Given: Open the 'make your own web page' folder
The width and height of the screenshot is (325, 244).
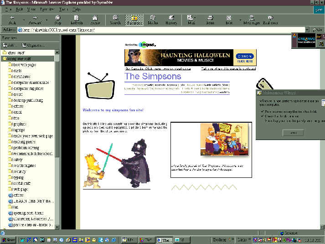Looking at the screenshot, I should (x=31, y=136).
